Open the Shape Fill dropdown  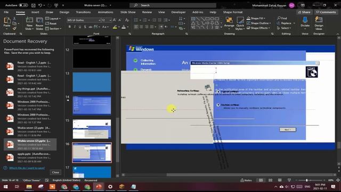click(x=256, y=18)
